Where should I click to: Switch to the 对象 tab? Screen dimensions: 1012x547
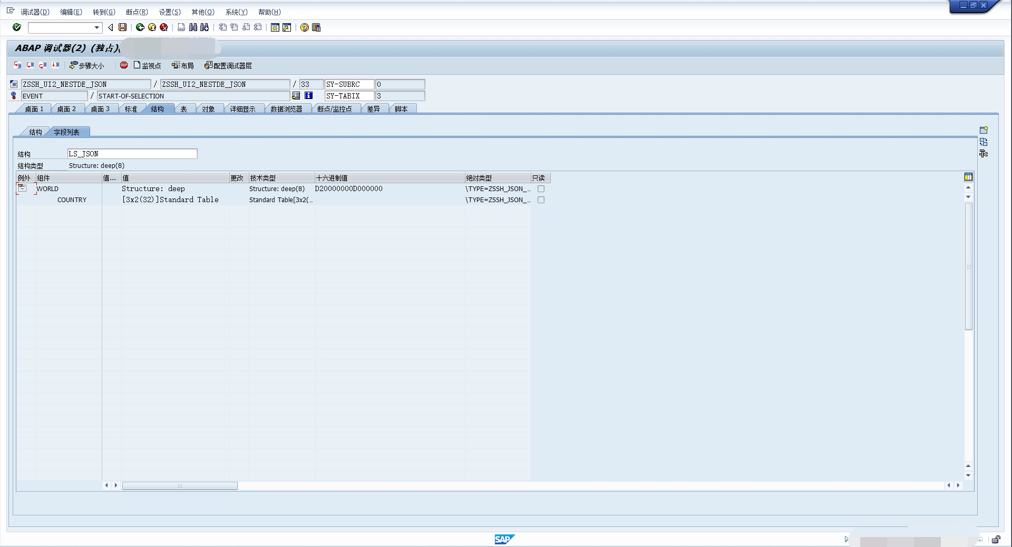[x=209, y=109]
